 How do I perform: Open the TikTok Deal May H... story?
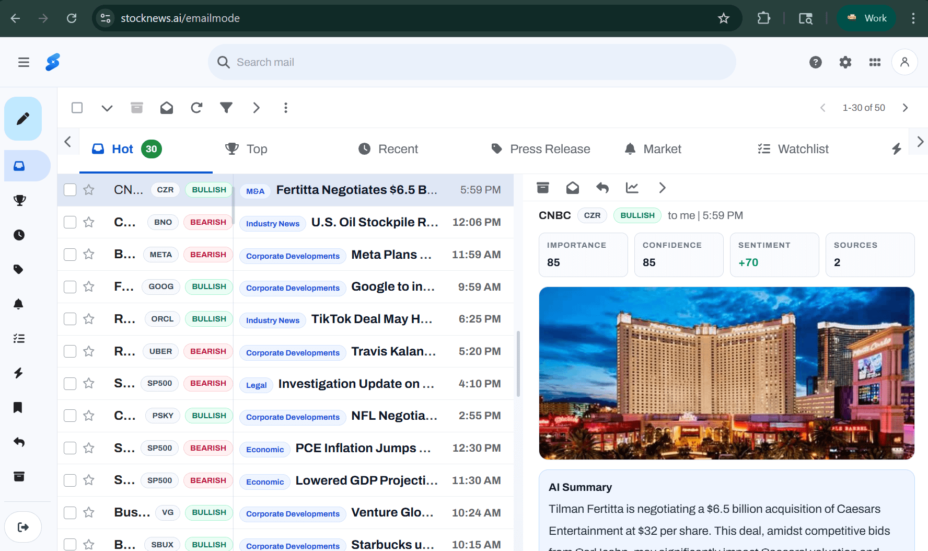point(371,319)
